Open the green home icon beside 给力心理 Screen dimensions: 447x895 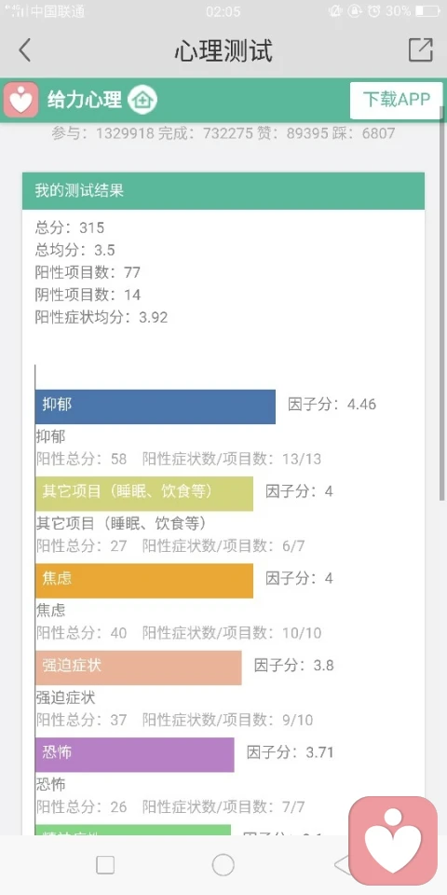[142, 100]
